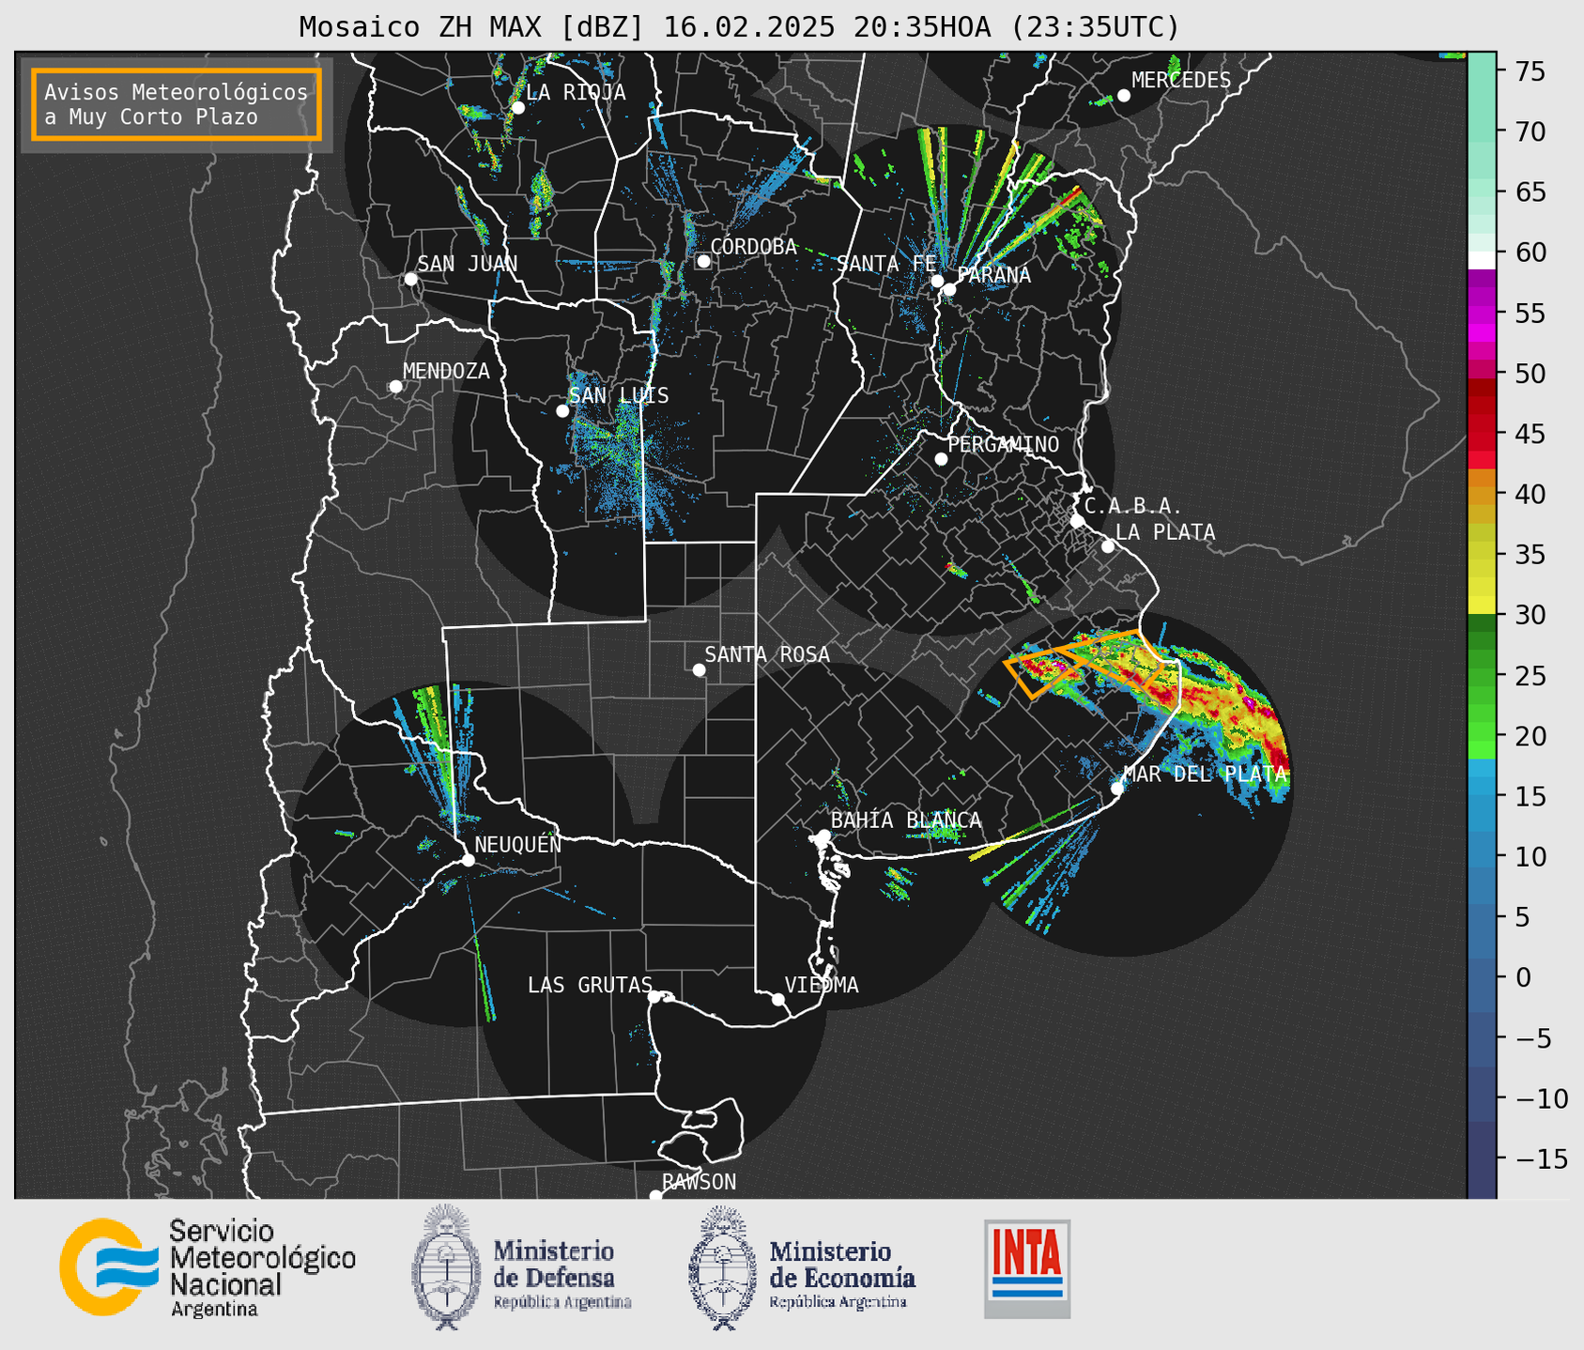Click the Avisos Meteorológicos a Muy Corto Plazo legend box
This screenshot has width=1584, height=1350.
coord(177,104)
